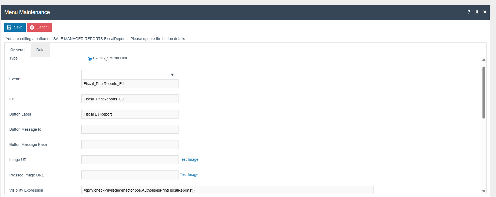Click the scroll down arrow

point(484,191)
